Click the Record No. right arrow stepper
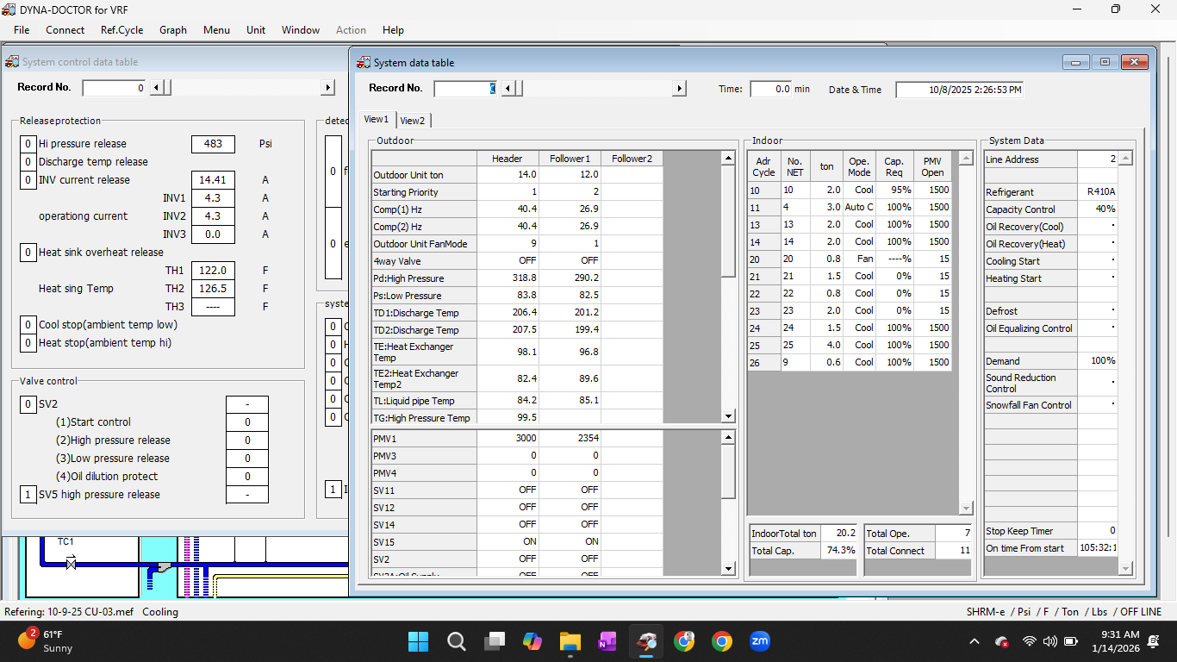1177x662 pixels. 679,88
